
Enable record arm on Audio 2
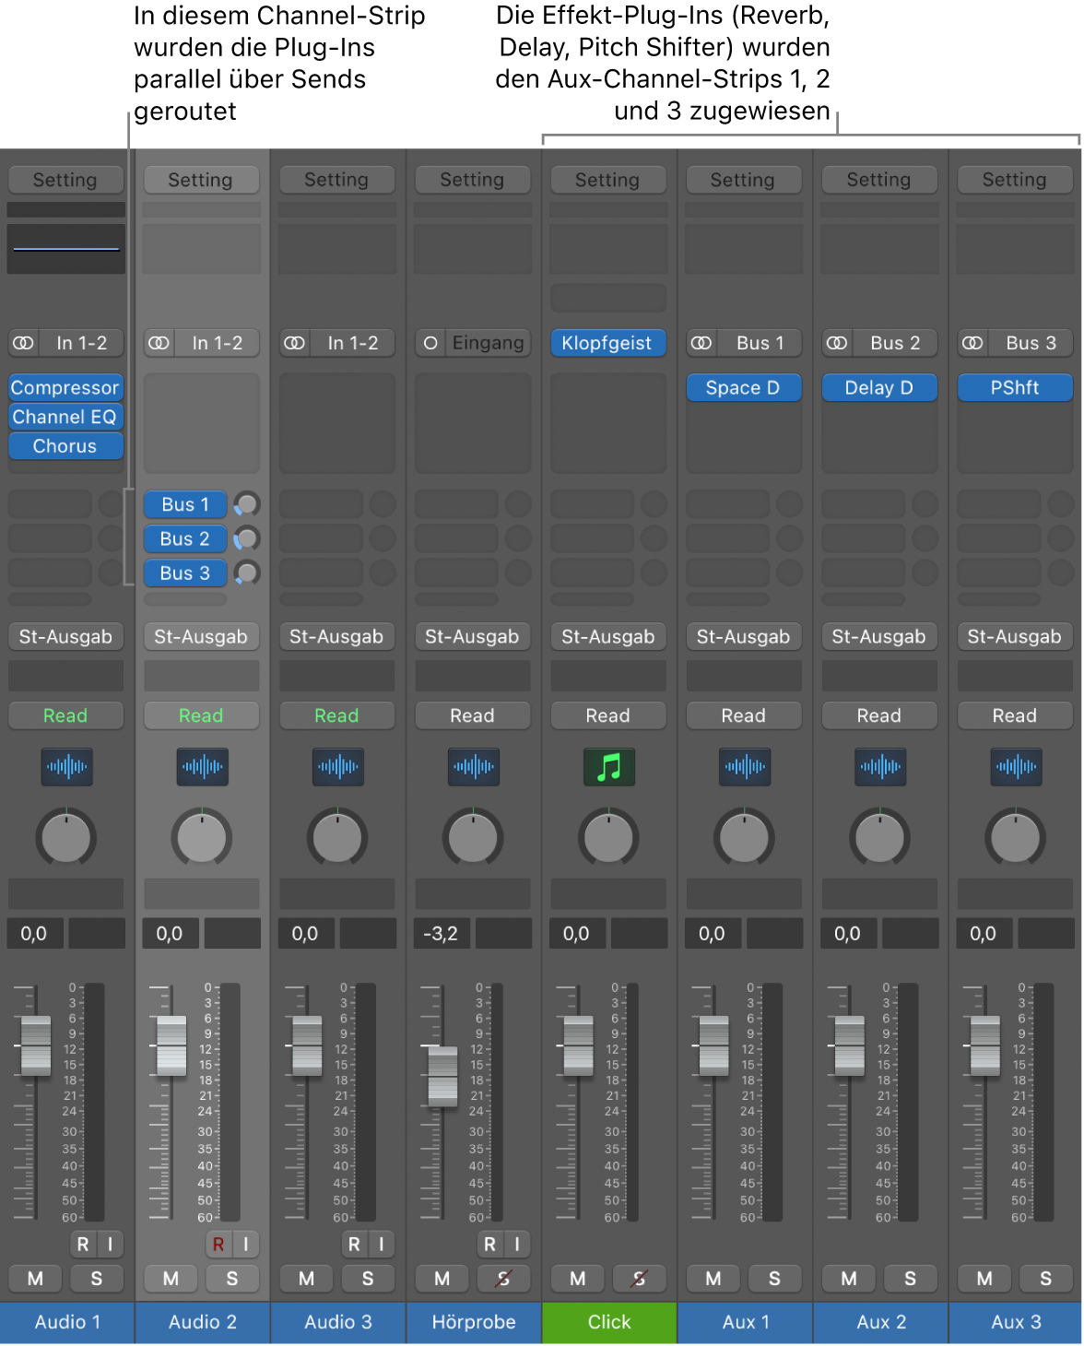click(218, 1244)
